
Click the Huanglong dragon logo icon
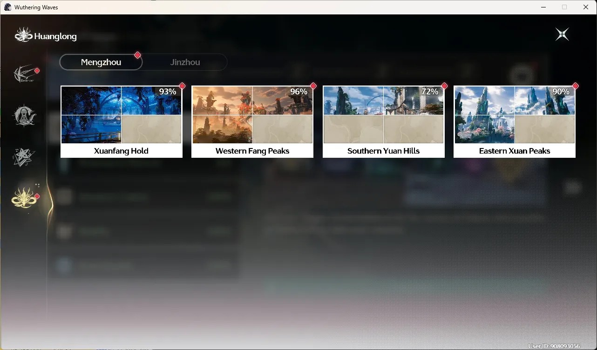tap(23, 35)
